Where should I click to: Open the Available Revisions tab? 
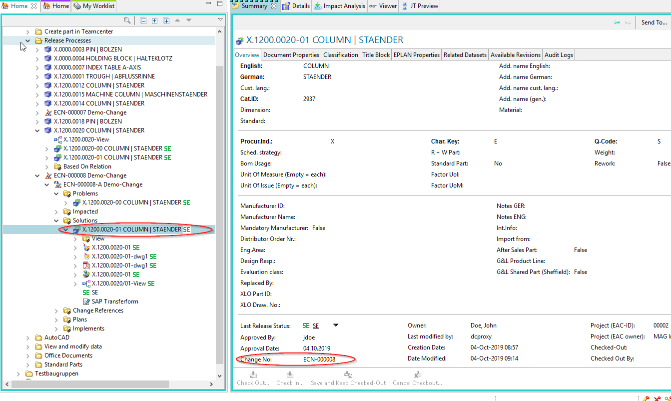pyautogui.click(x=515, y=55)
